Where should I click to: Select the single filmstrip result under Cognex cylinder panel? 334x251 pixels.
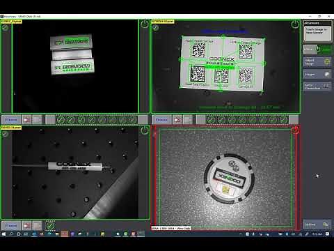50,226
